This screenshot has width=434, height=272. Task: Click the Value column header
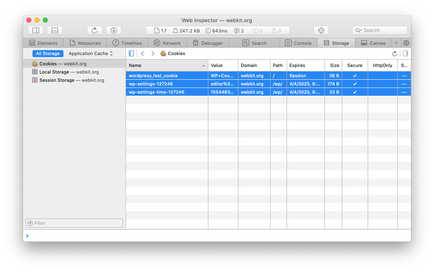coord(223,65)
